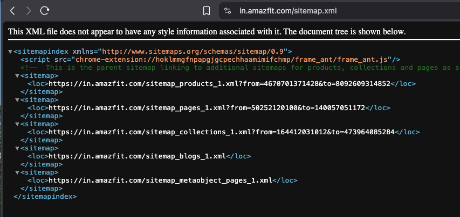Screen dimensions: 460x217
Task: Collapse the sitemap node containing products URL
Action: pyautogui.click(x=17, y=76)
